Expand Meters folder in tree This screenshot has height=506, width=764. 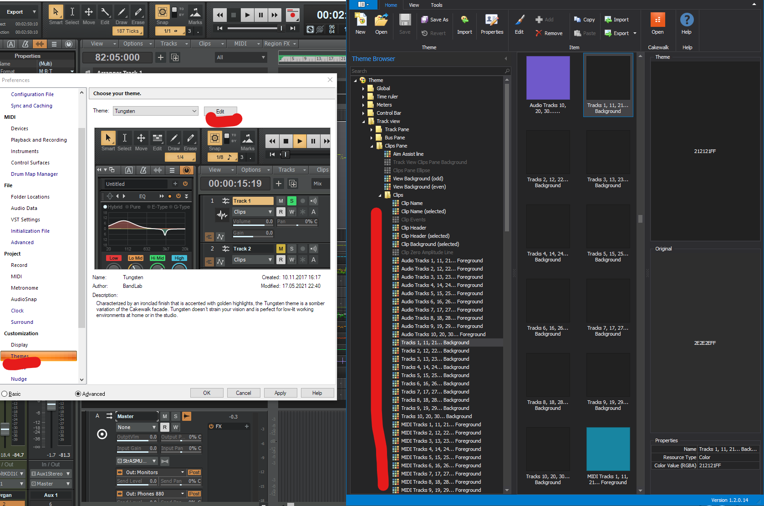(363, 105)
